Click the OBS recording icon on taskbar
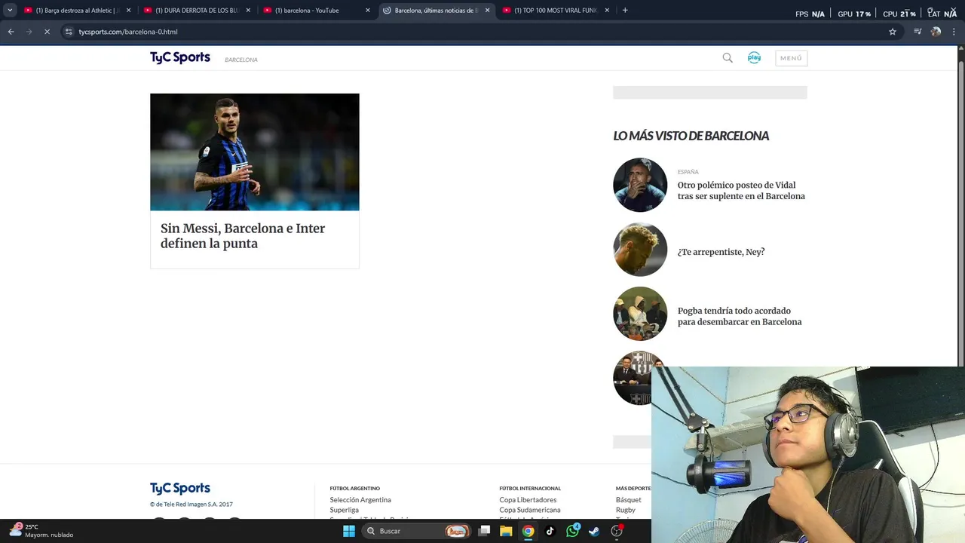Screen dimensions: 965x543 coord(617,531)
